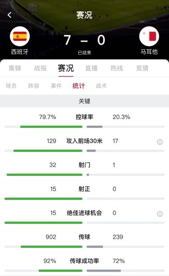Open the 直播 tab
Screen dimensions: 169x276
[91, 68]
